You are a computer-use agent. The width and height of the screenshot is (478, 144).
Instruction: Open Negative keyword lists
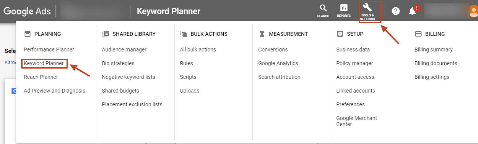[128, 77]
